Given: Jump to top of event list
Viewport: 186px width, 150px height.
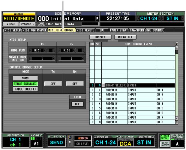Looking at the screenshot, I should pos(177,44).
